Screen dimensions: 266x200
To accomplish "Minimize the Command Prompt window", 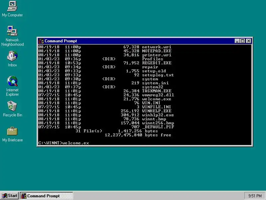I will pos(237,41).
